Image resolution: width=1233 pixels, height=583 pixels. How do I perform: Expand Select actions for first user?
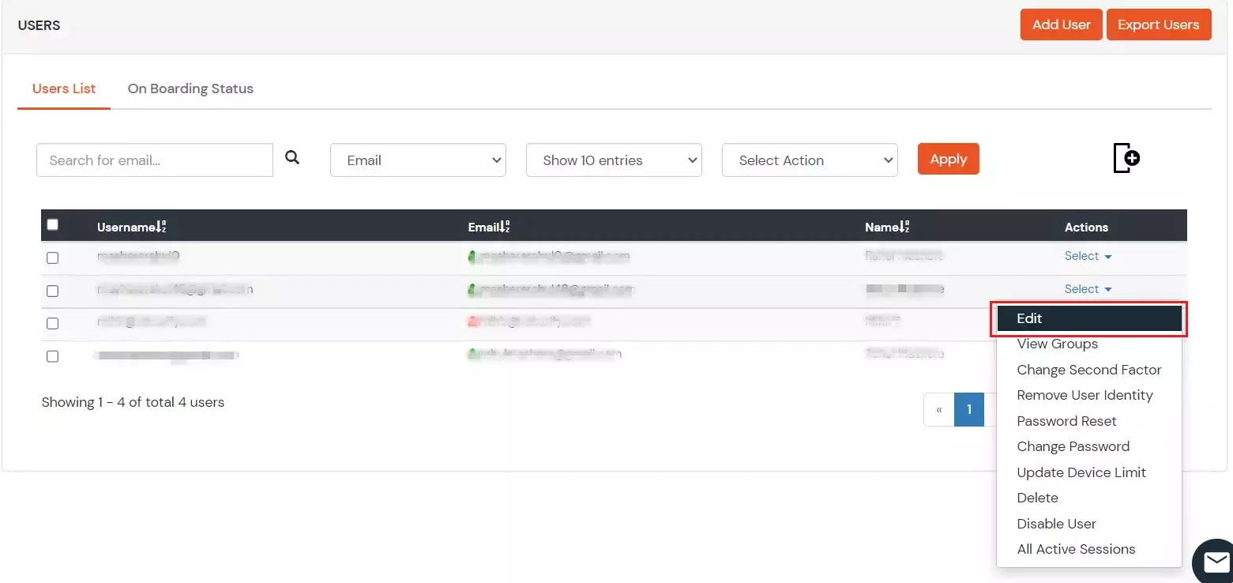click(x=1088, y=256)
